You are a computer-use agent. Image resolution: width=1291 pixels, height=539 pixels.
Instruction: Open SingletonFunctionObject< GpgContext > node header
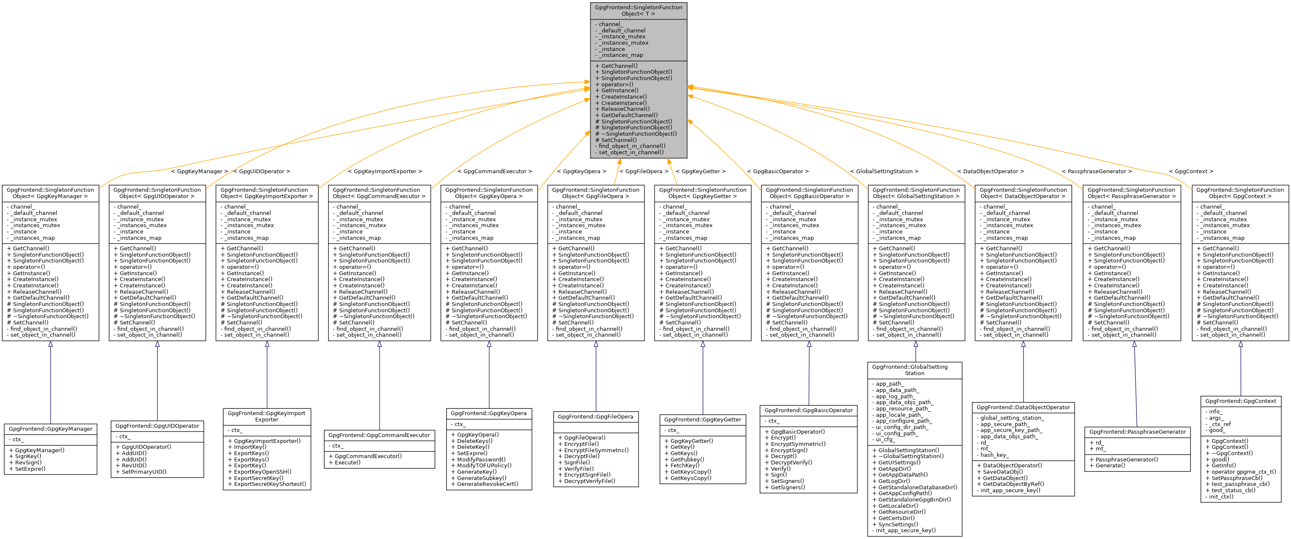[1240, 193]
